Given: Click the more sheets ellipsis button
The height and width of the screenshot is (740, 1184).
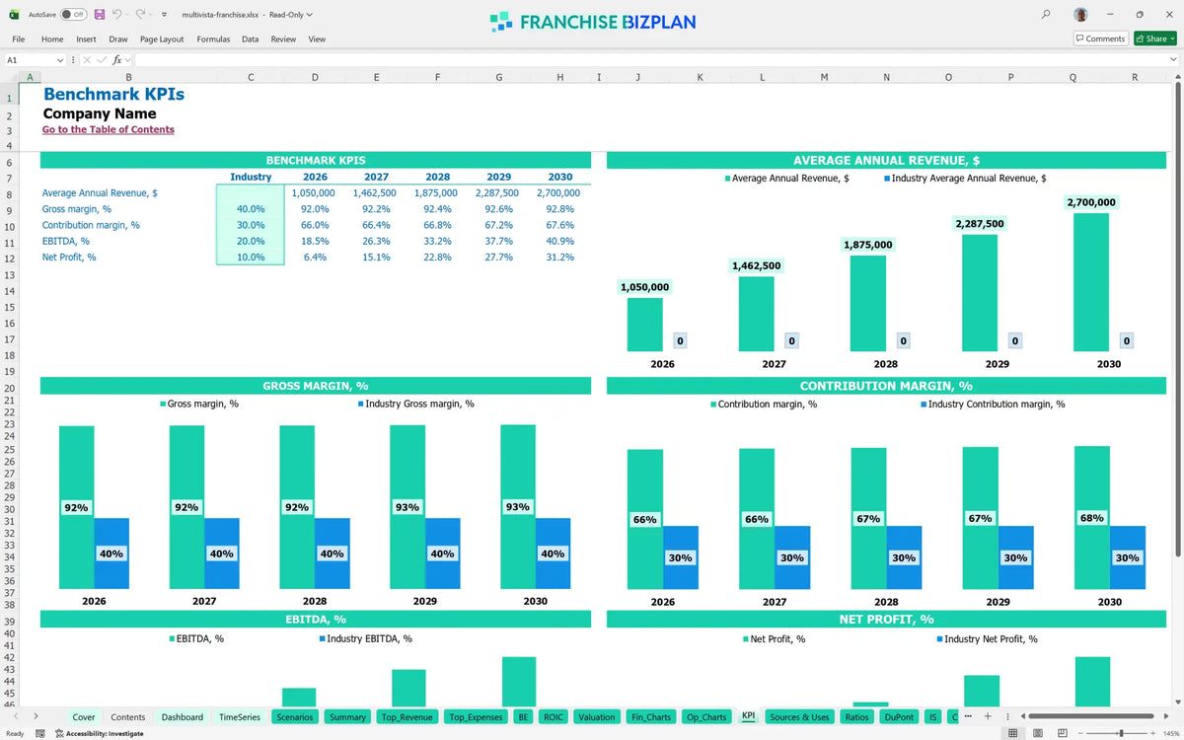Looking at the screenshot, I should coord(968,716).
